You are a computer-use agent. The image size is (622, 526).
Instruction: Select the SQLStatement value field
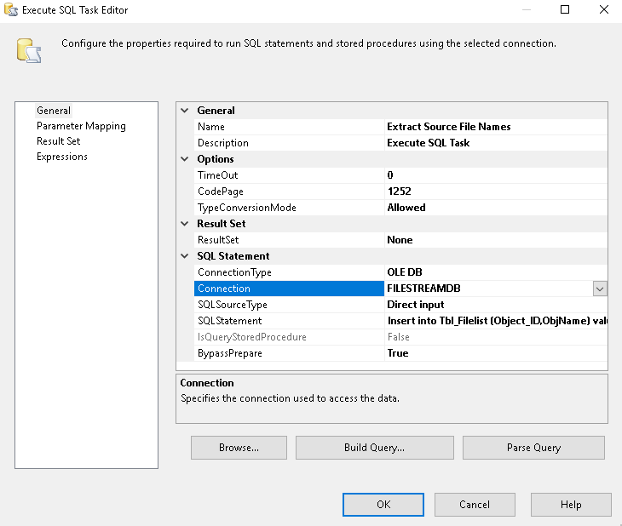point(494,321)
